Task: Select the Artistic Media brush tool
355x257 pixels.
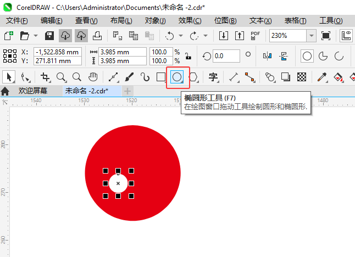Action: tap(129, 77)
